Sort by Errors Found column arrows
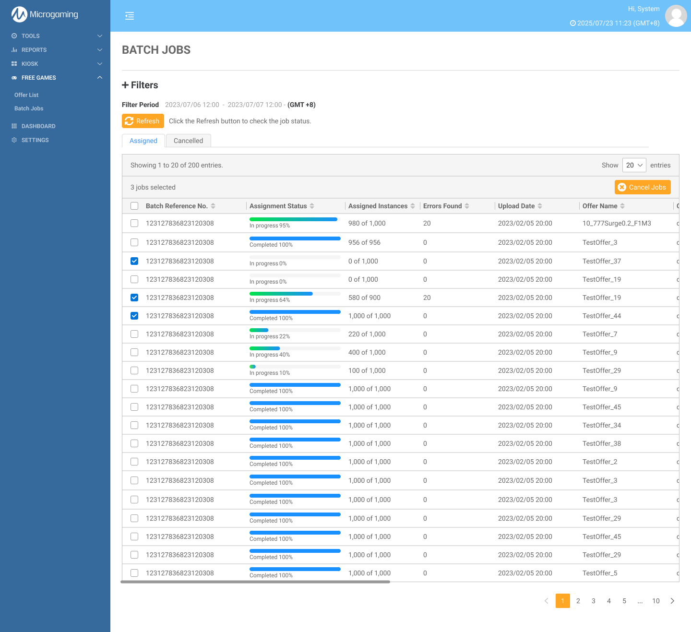The width and height of the screenshot is (691, 632). [x=467, y=206]
